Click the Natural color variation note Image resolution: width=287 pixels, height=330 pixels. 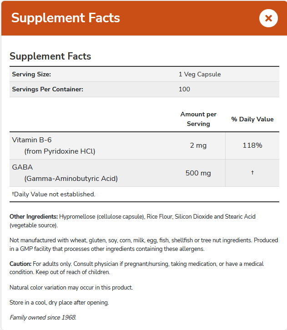click(71, 288)
